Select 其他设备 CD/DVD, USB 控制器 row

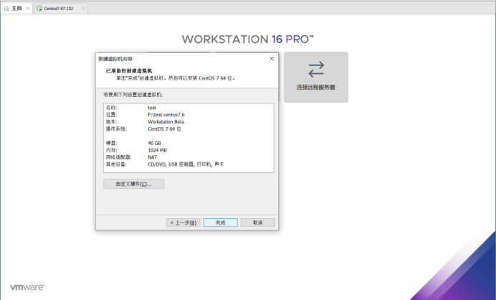[189, 164]
